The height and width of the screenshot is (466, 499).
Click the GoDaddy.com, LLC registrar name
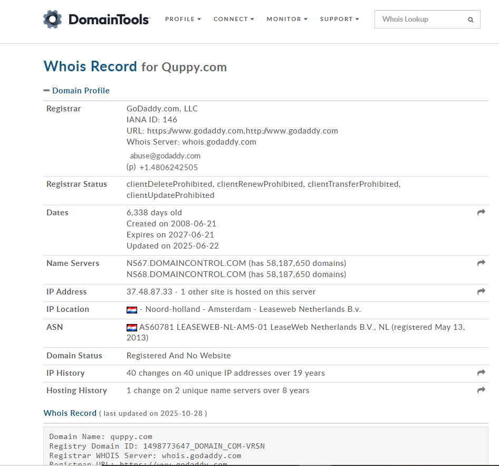tap(162, 109)
